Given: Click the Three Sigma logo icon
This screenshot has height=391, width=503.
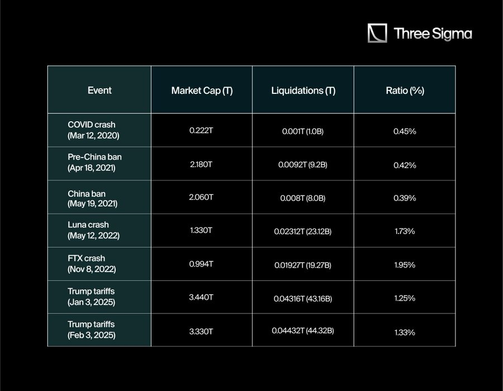Looking at the screenshot, I should point(377,33).
